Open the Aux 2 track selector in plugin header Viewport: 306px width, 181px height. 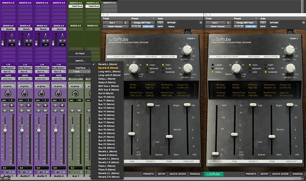[x=216, y=23]
